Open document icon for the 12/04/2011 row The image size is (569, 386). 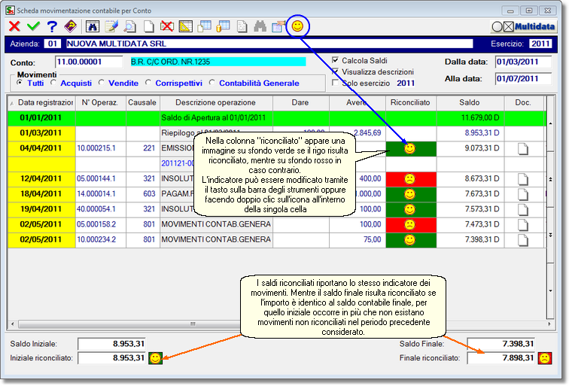click(x=523, y=179)
